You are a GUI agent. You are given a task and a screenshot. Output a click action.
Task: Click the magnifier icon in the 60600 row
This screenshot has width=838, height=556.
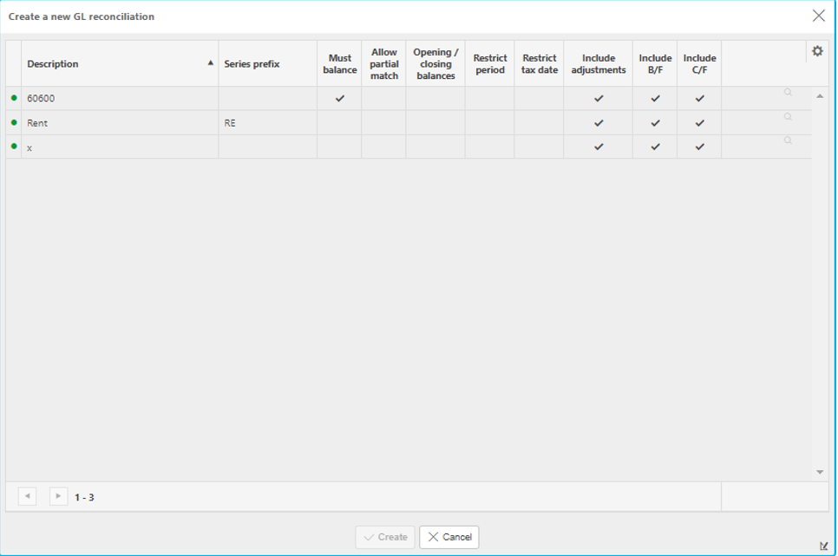pos(788,93)
